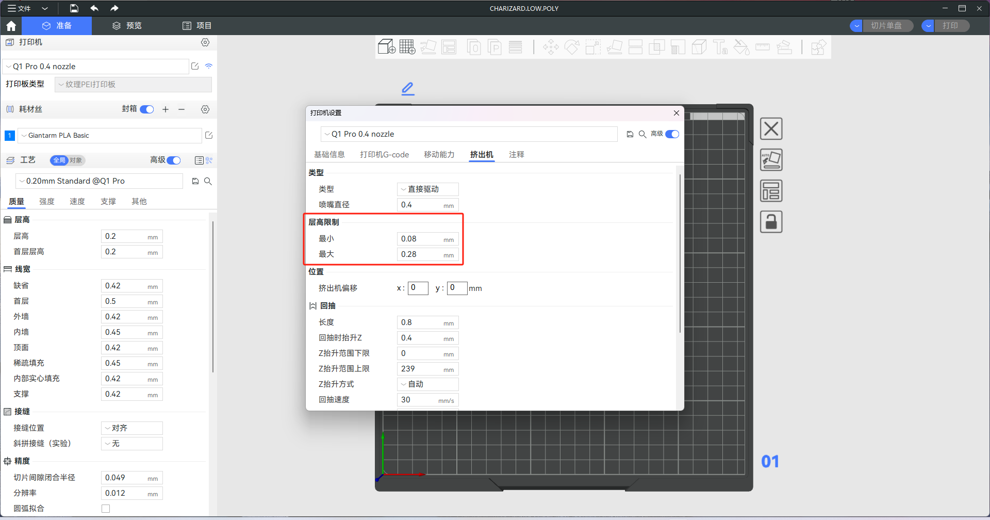Switch to the 移动能力 tab

pos(439,155)
